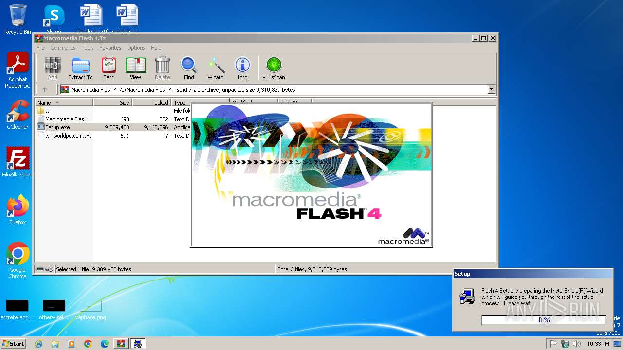The height and width of the screenshot is (350, 623).
Task: Open netincludes.rtf Word document icon
Action: tap(91, 19)
